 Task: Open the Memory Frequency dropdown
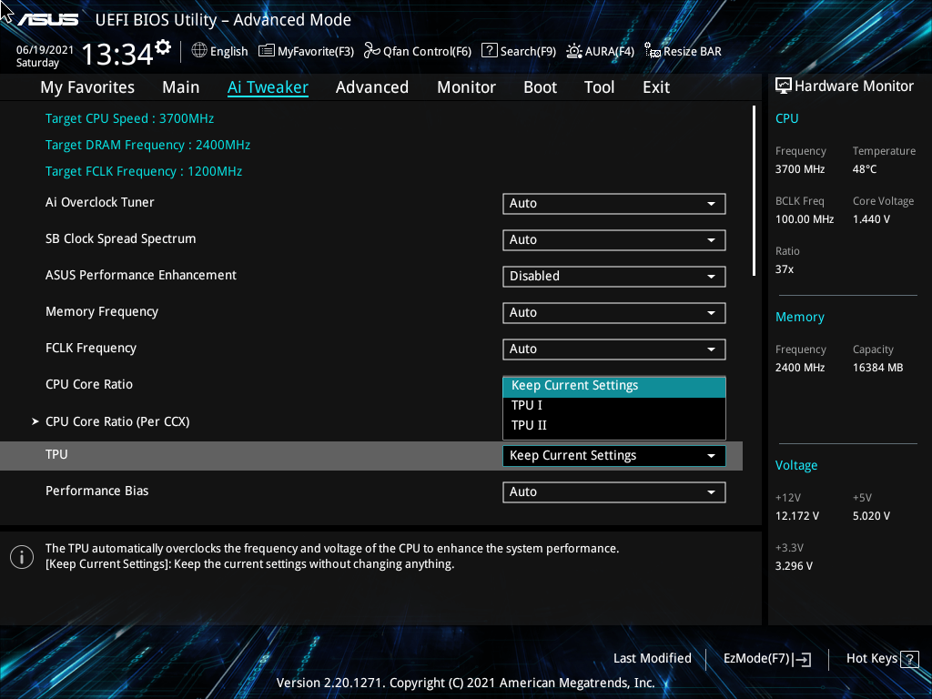613,312
